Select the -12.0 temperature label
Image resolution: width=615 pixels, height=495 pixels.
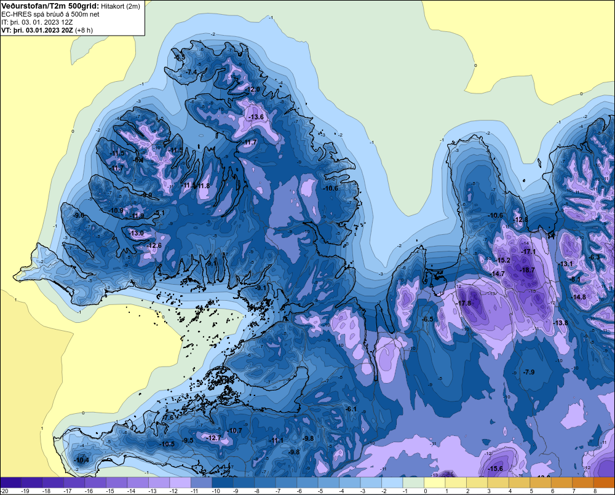[x=252, y=89]
